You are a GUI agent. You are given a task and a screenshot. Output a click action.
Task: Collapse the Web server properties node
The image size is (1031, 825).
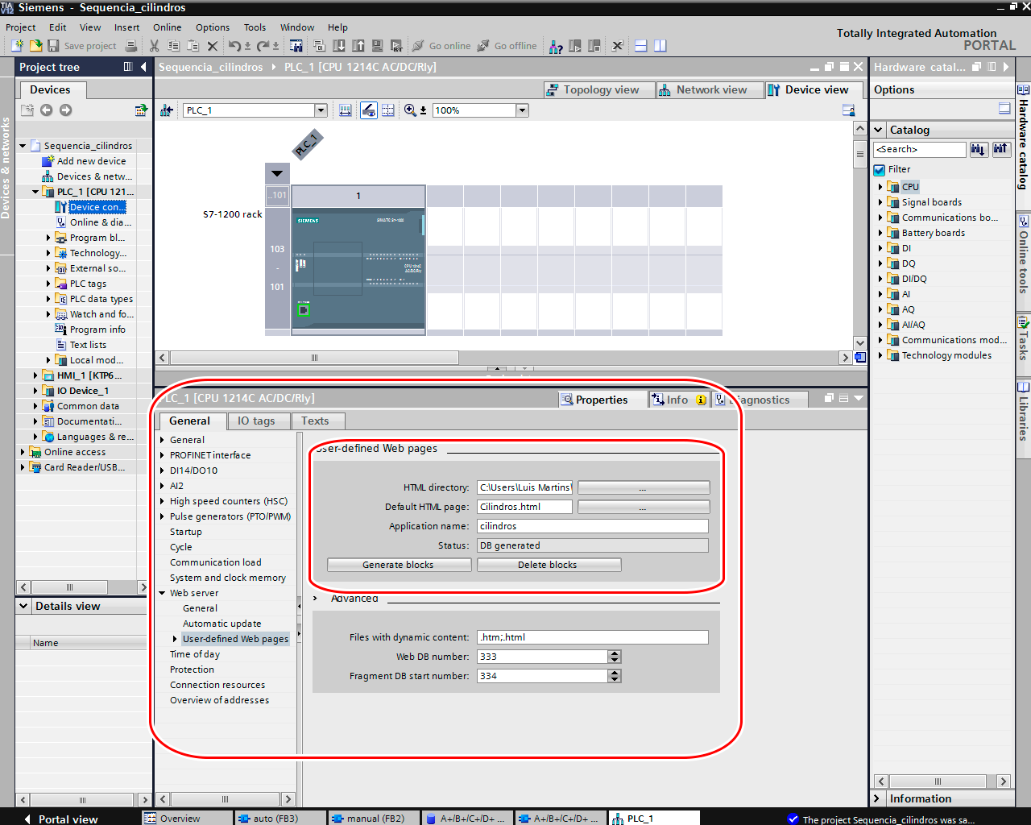(162, 593)
